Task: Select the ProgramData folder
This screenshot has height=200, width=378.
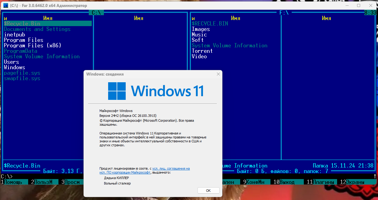Action: pyautogui.click(x=21, y=51)
